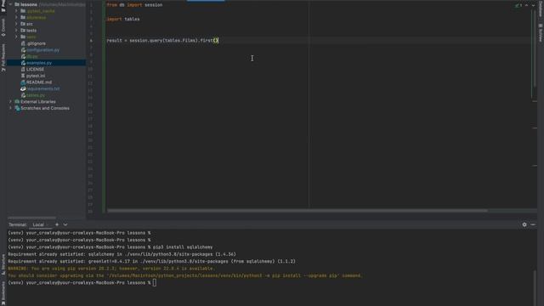Expand the tests folder arrow
544x306 pixels.
[16, 31]
